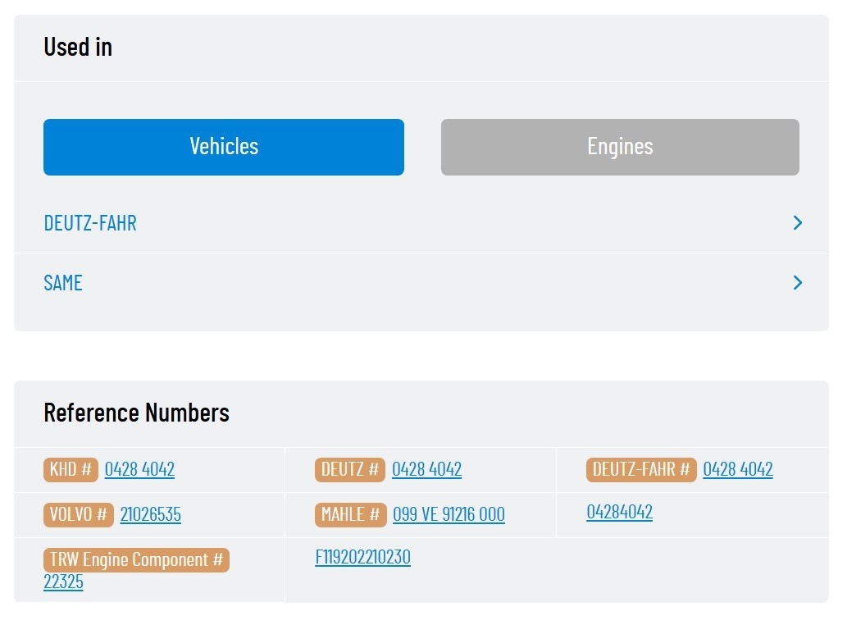
Task: Click the KHD # brand badge
Action: click(x=71, y=469)
